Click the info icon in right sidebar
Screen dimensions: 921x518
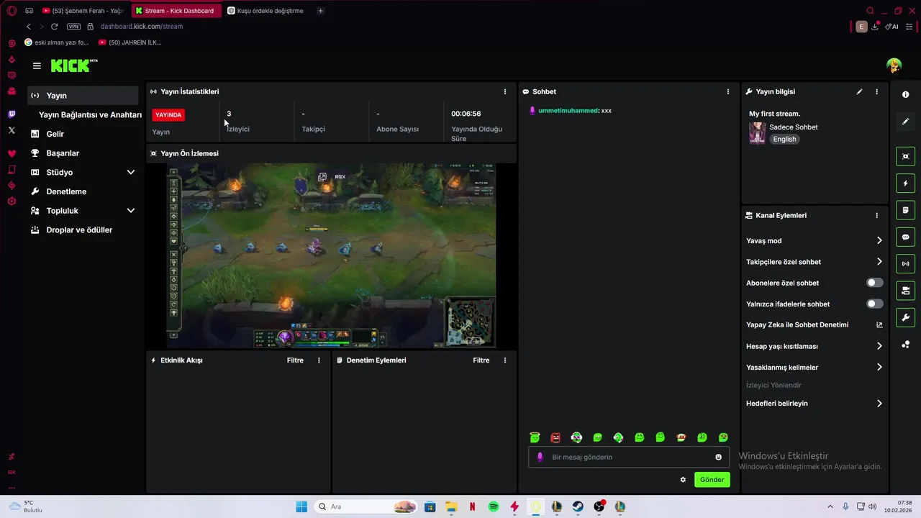click(905, 95)
